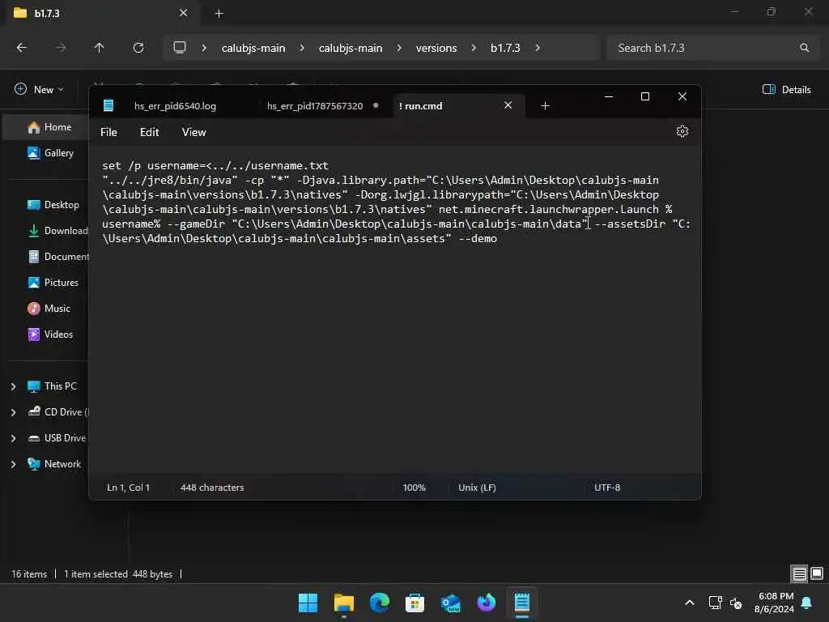This screenshot has width=829, height=622.
Task: Expand chevron after monitor icon in address bar
Action: (x=204, y=48)
